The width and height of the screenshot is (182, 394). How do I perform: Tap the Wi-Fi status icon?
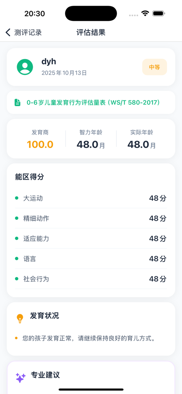[145, 13]
